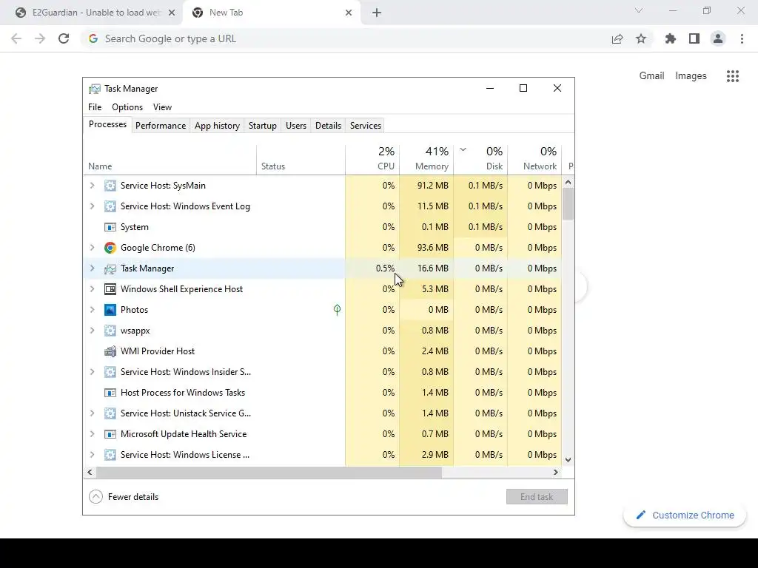Switch to the Services tab
The height and width of the screenshot is (568, 758).
[x=366, y=126]
